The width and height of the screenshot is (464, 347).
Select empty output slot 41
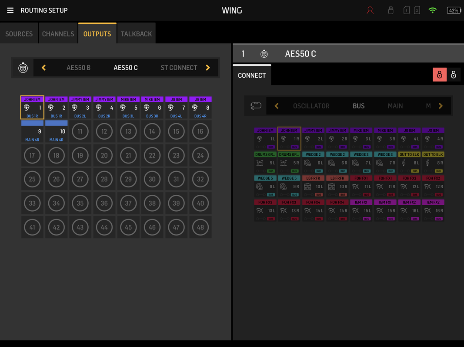point(32,227)
